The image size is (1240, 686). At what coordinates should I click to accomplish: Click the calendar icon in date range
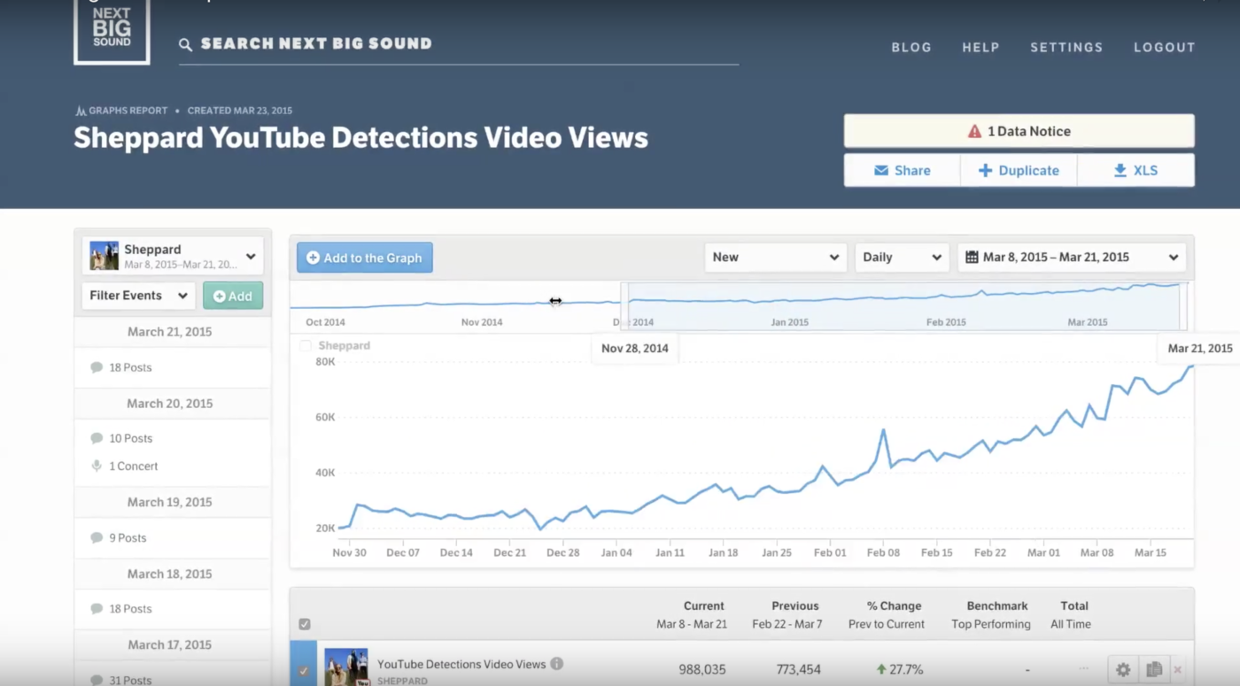point(972,258)
